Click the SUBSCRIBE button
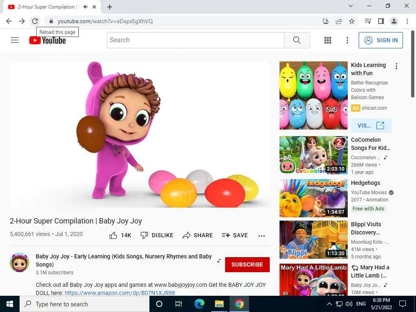The height and width of the screenshot is (312, 416). pyautogui.click(x=247, y=264)
